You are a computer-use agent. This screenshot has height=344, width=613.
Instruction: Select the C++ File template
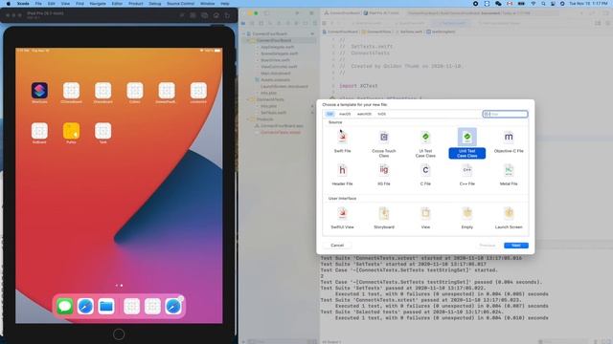[x=466, y=174]
